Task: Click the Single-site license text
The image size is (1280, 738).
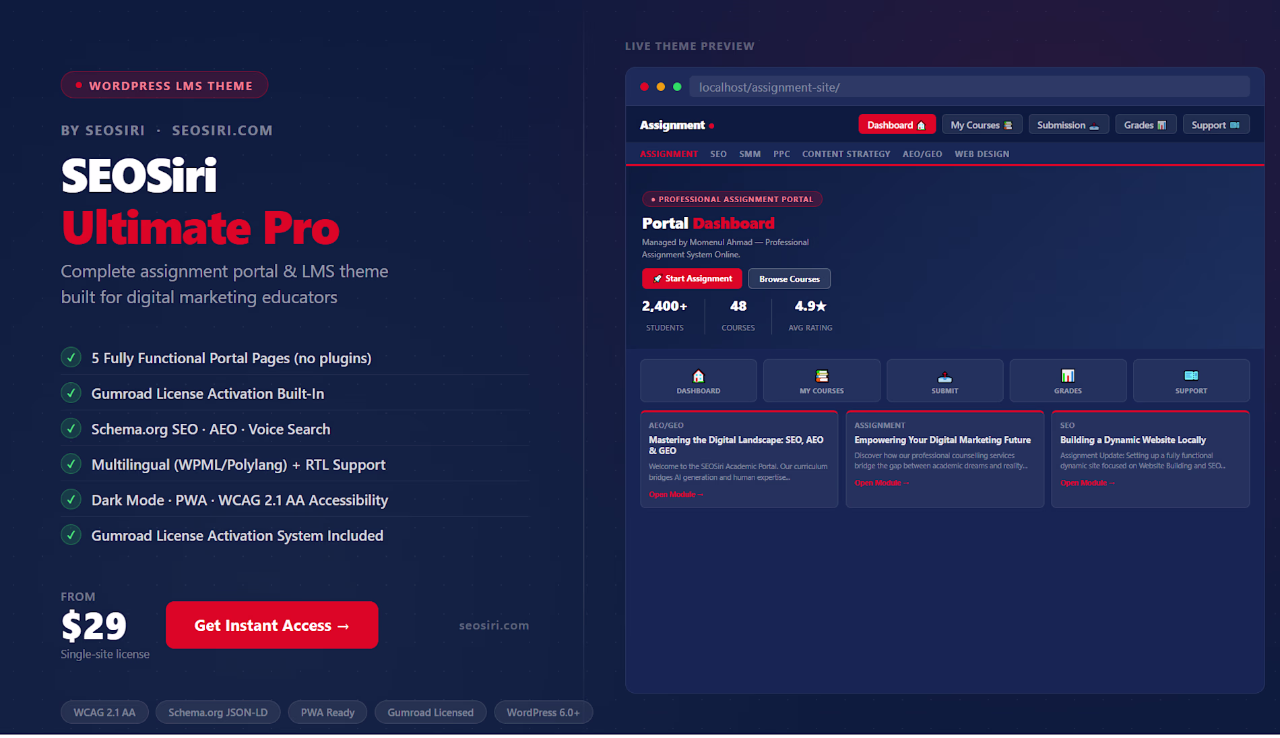Action: [x=105, y=654]
